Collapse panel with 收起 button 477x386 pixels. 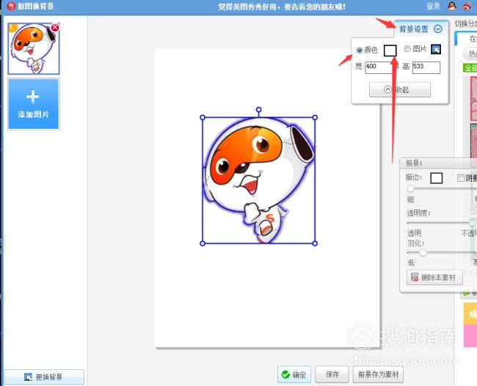point(400,89)
